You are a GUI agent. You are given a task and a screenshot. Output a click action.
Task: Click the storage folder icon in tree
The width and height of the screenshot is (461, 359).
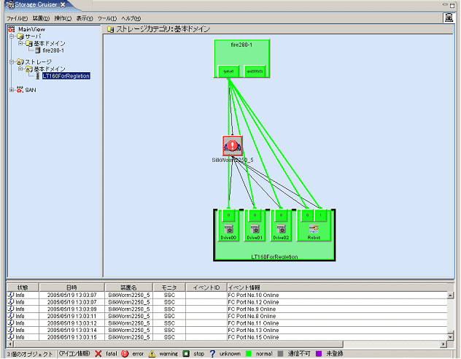pyautogui.click(x=20, y=62)
